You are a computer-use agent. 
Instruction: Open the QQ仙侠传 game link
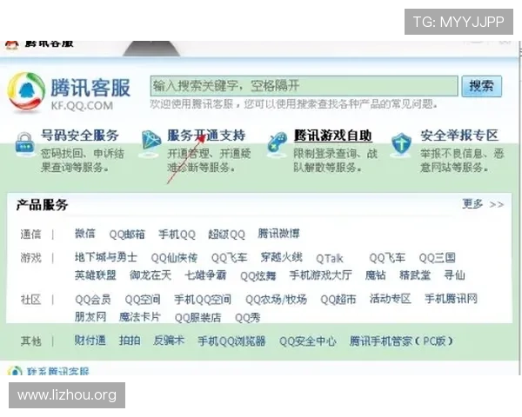[x=174, y=258]
